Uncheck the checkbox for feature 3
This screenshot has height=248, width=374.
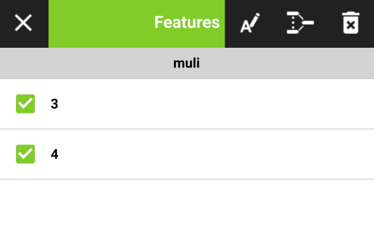click(26, 104)
